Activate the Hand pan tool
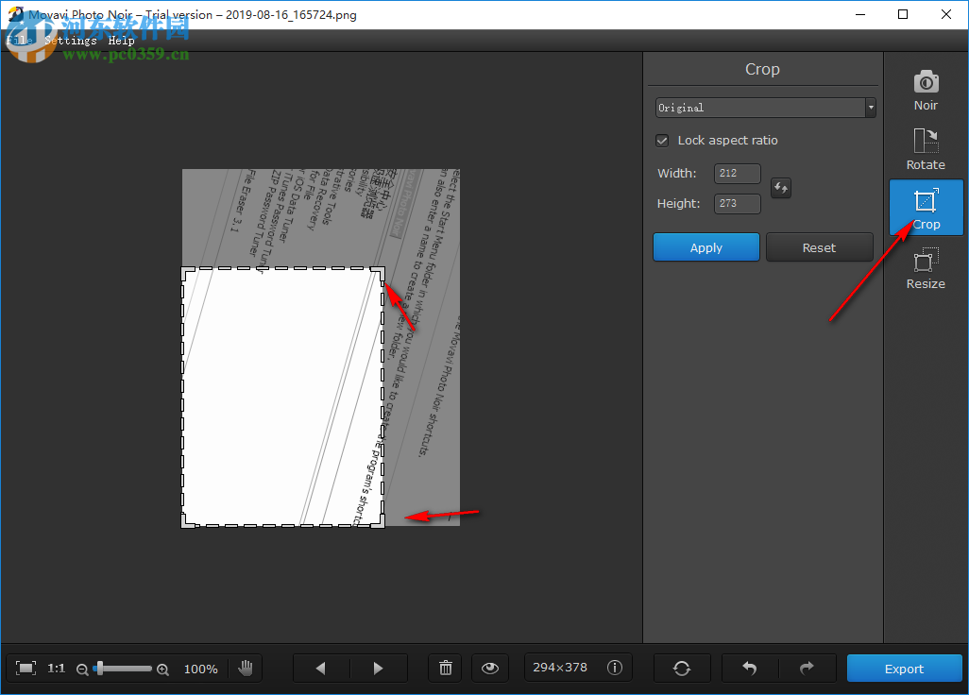Viewport: 969px width, 695px height. point(246,668)
